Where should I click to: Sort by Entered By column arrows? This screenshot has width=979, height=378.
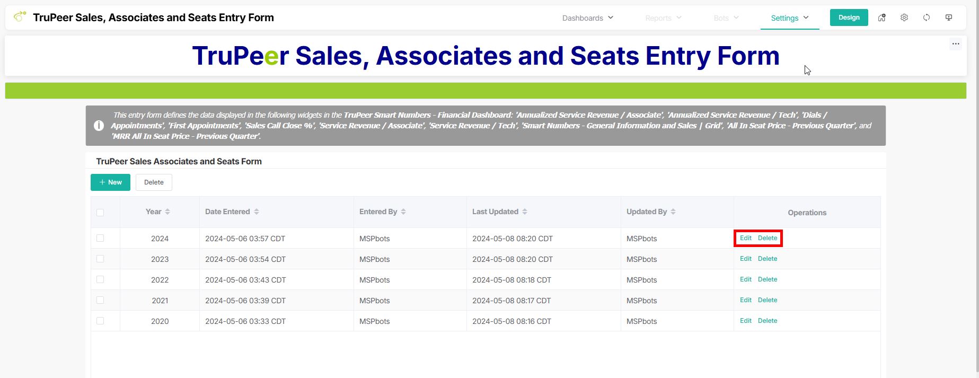point(403,212)
